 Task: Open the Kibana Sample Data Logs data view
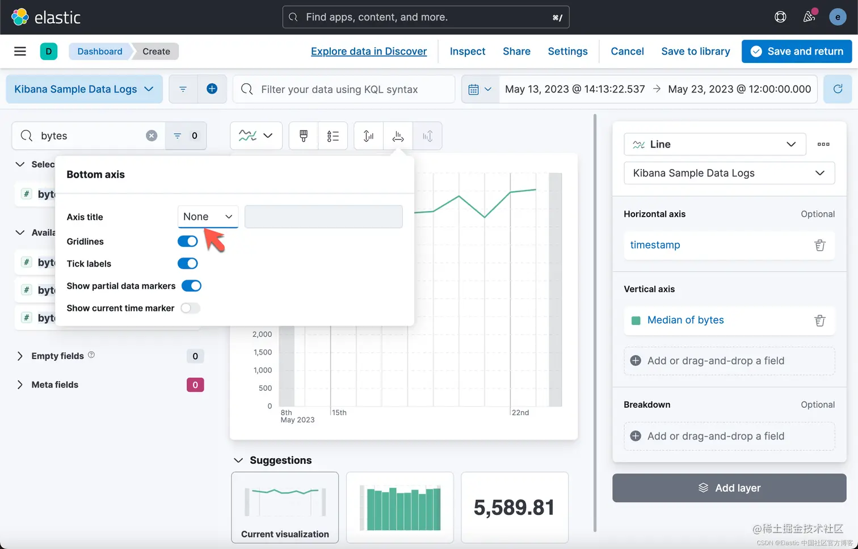[x=84, y=89]
